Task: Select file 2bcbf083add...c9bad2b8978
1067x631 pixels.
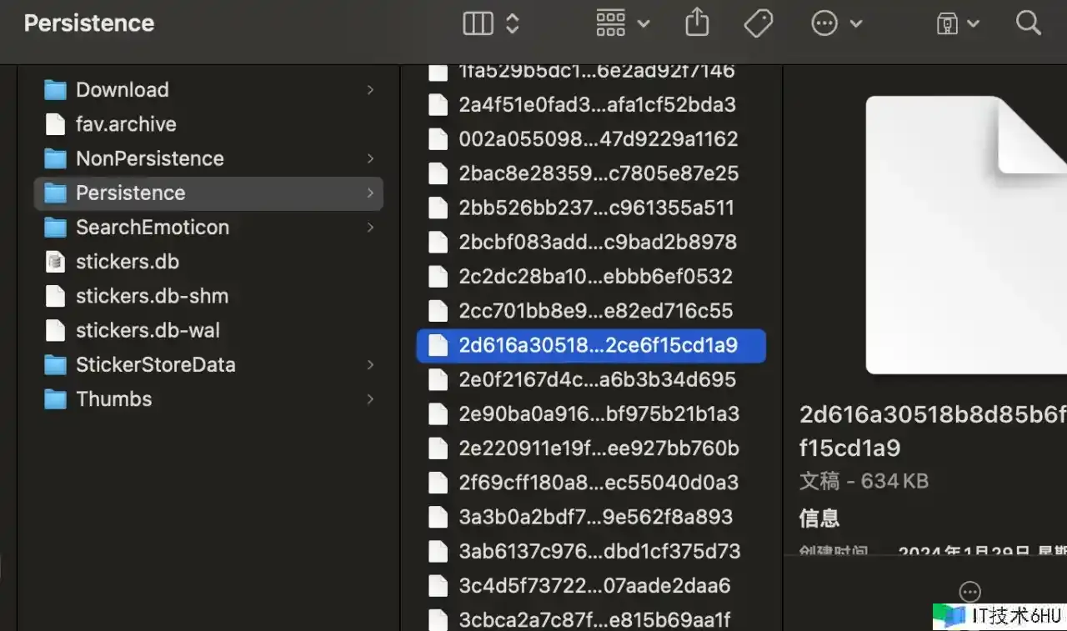Action: pos(597,243)
